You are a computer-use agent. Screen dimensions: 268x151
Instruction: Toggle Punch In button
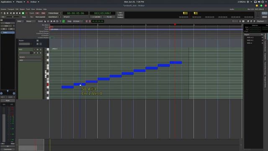pos(37,13)
